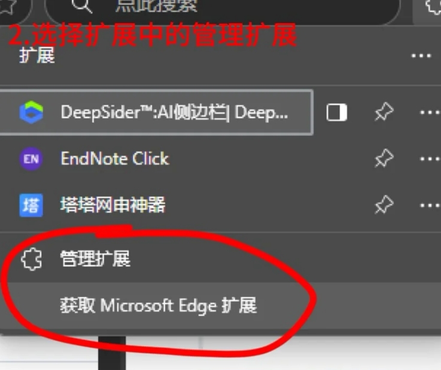Click the 点此搜索 search field

pyautogui.click(x=222, y=7)
